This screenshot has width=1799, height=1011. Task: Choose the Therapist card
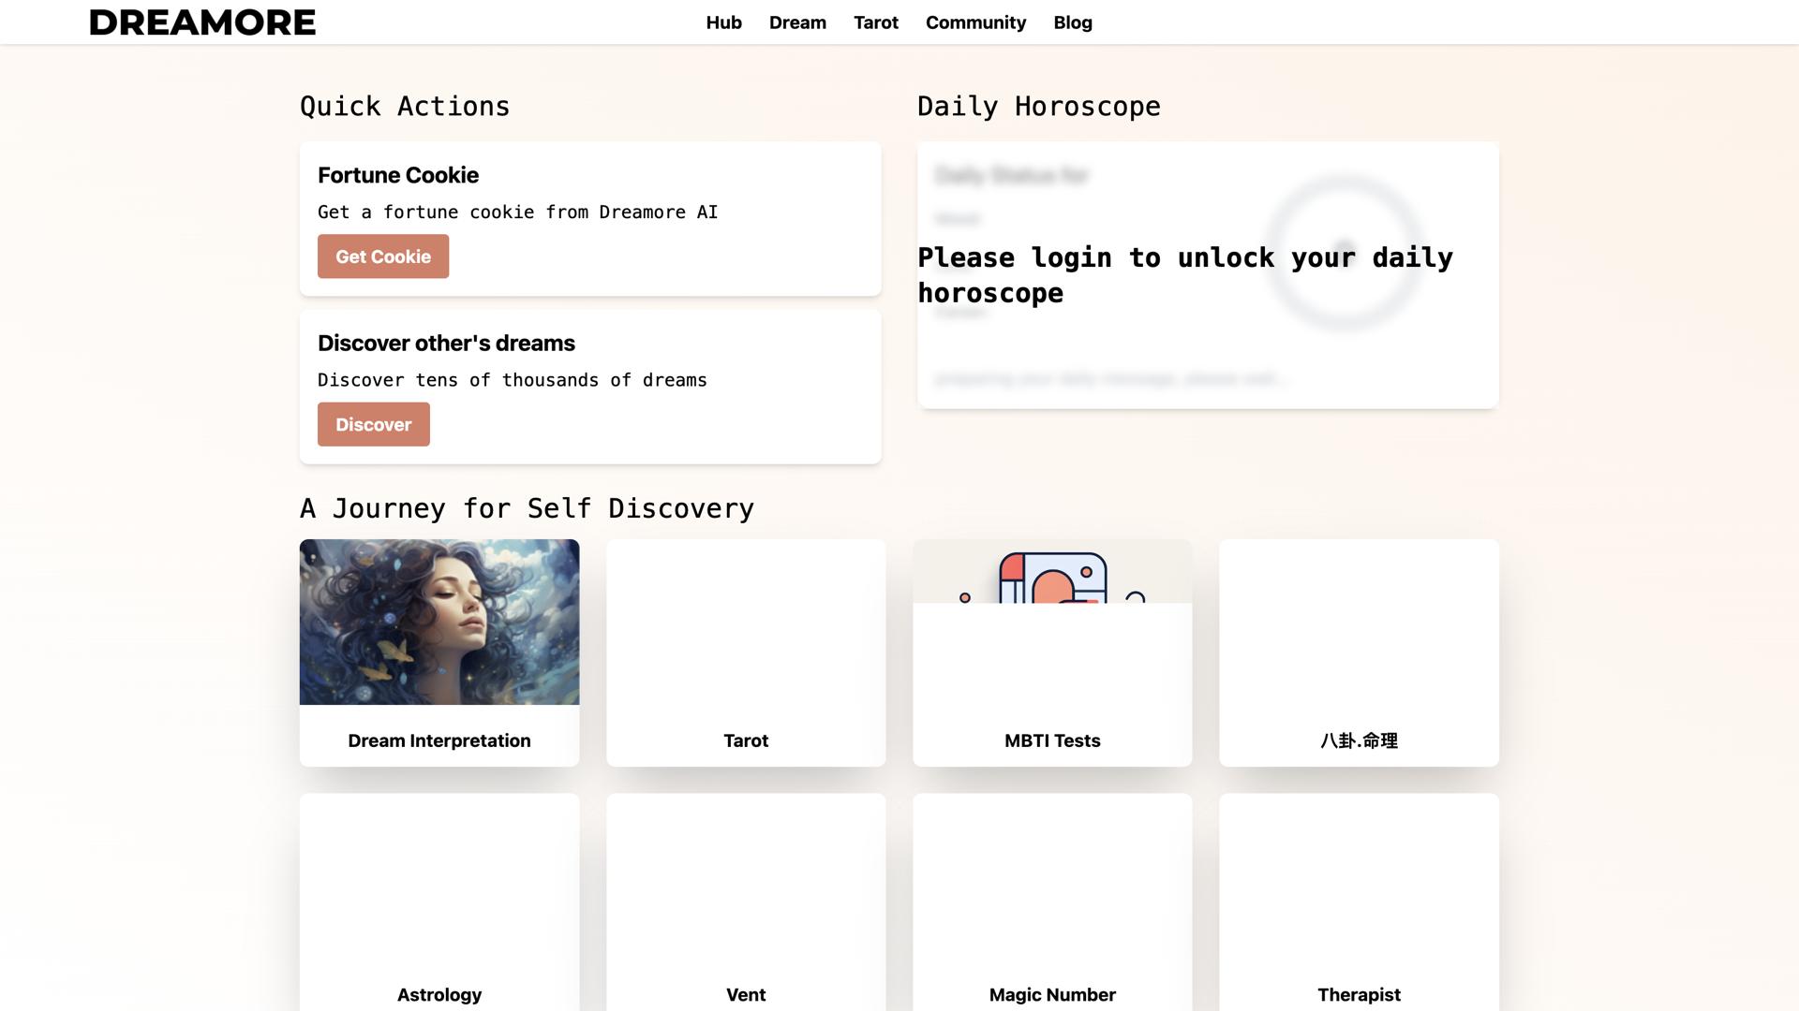[1359, 903]
